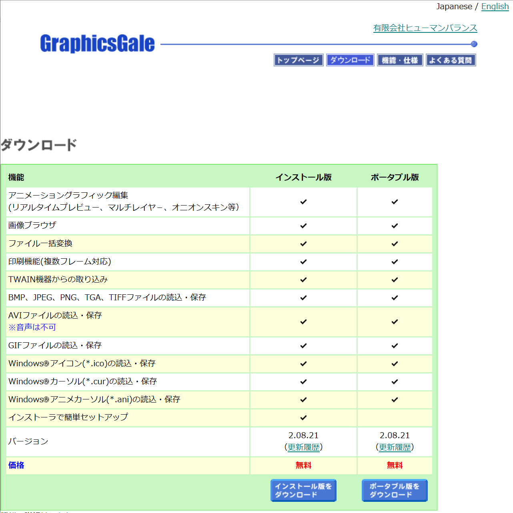Switch language to English
This screenshot has width=513, height=513.
click(495, 6)
